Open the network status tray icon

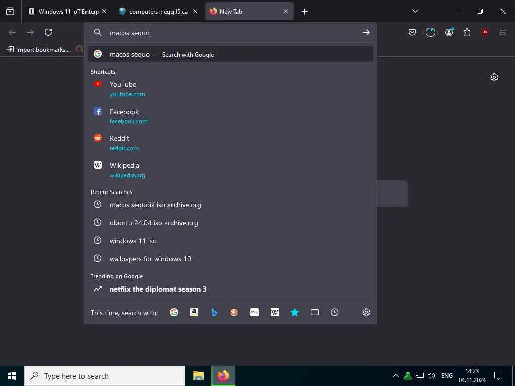click(420, 376)
